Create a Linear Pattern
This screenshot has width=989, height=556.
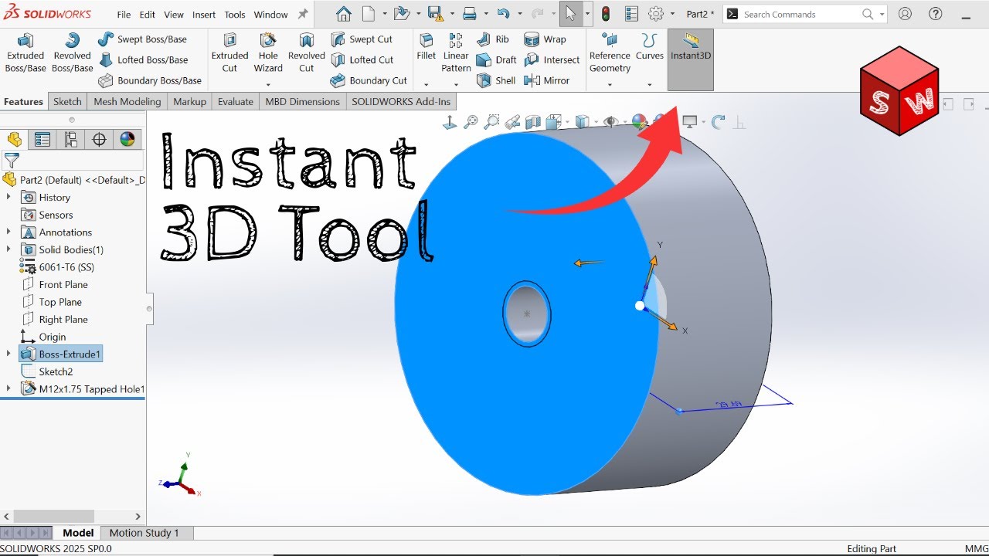coord(456,53)
